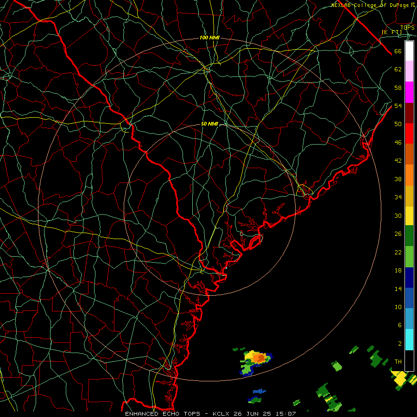Click the dark green 26 kft legend swatch
Screen dimensions: 417x417
(x=409, y=236)
